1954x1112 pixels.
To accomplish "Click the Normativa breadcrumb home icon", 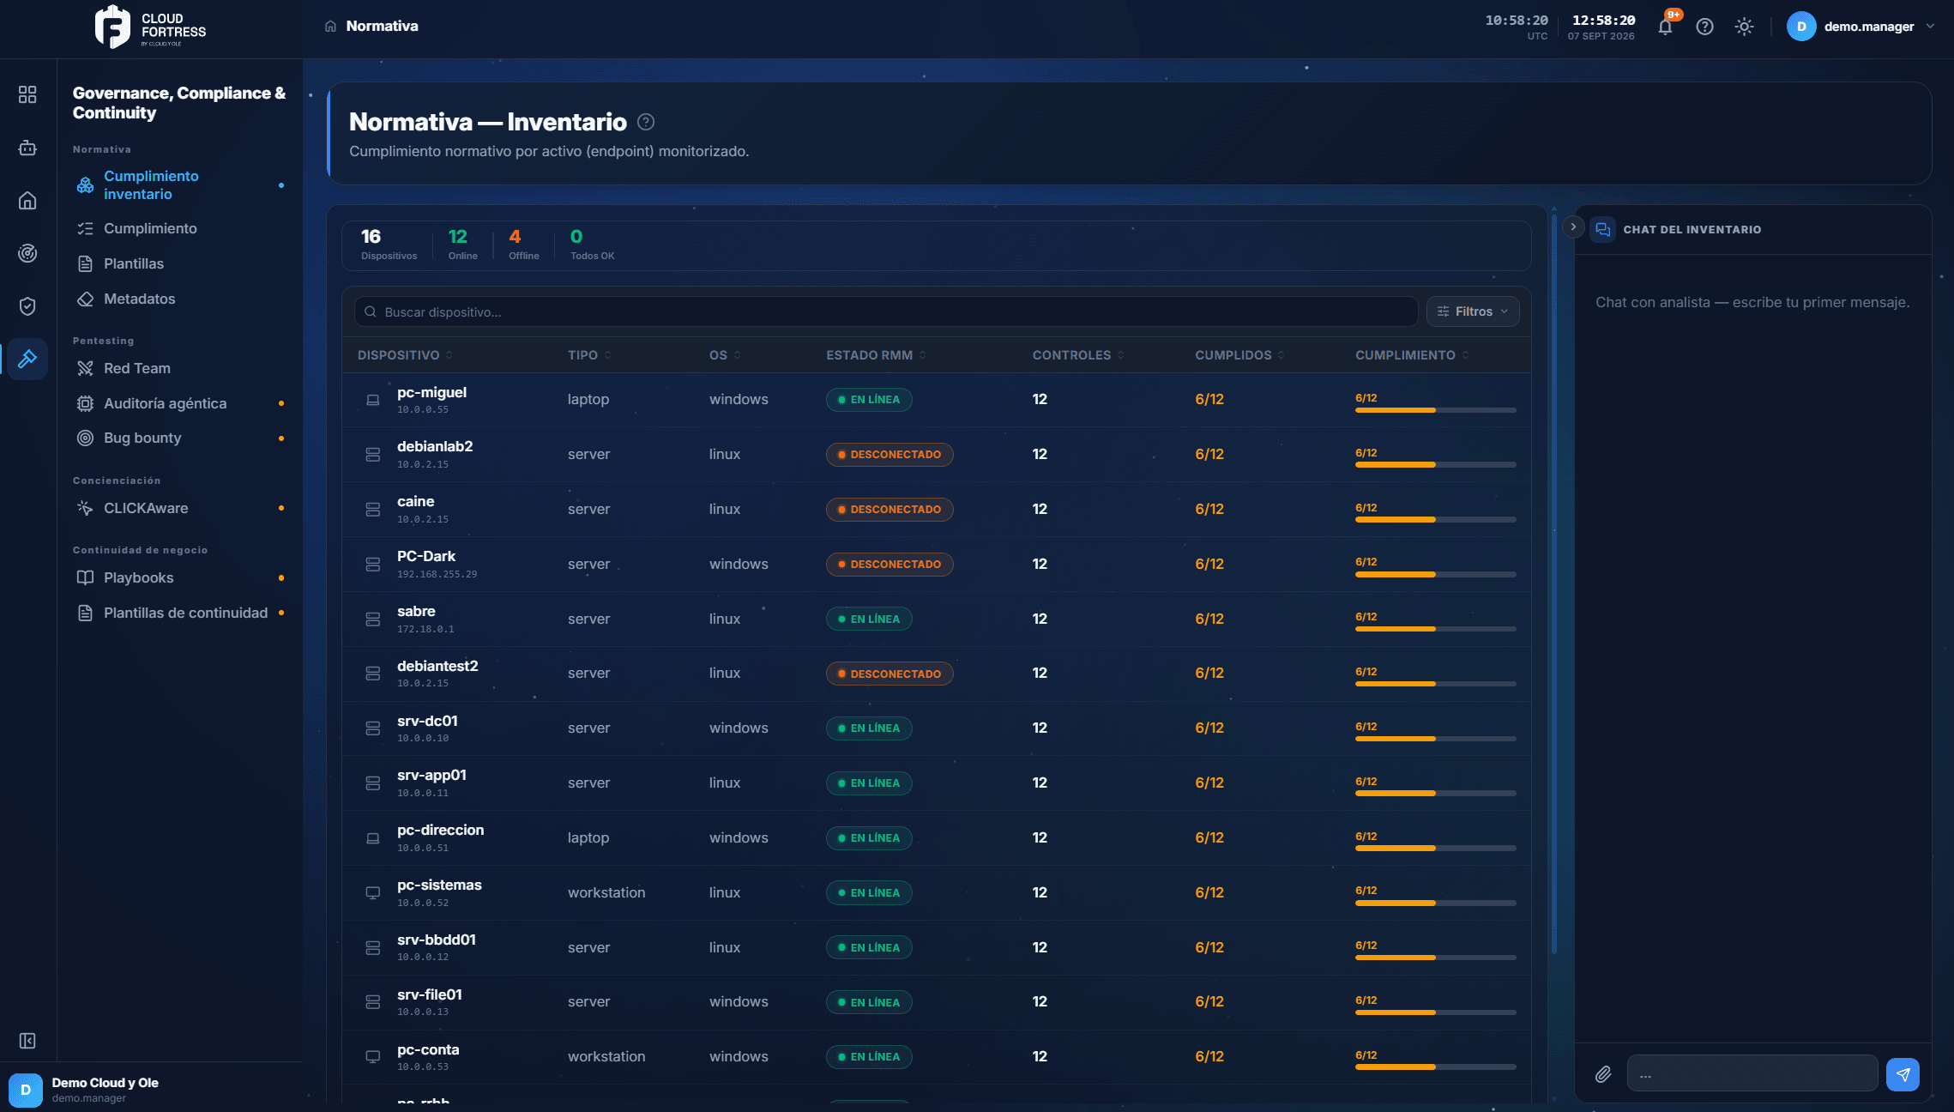I will [x=330, y=27].
